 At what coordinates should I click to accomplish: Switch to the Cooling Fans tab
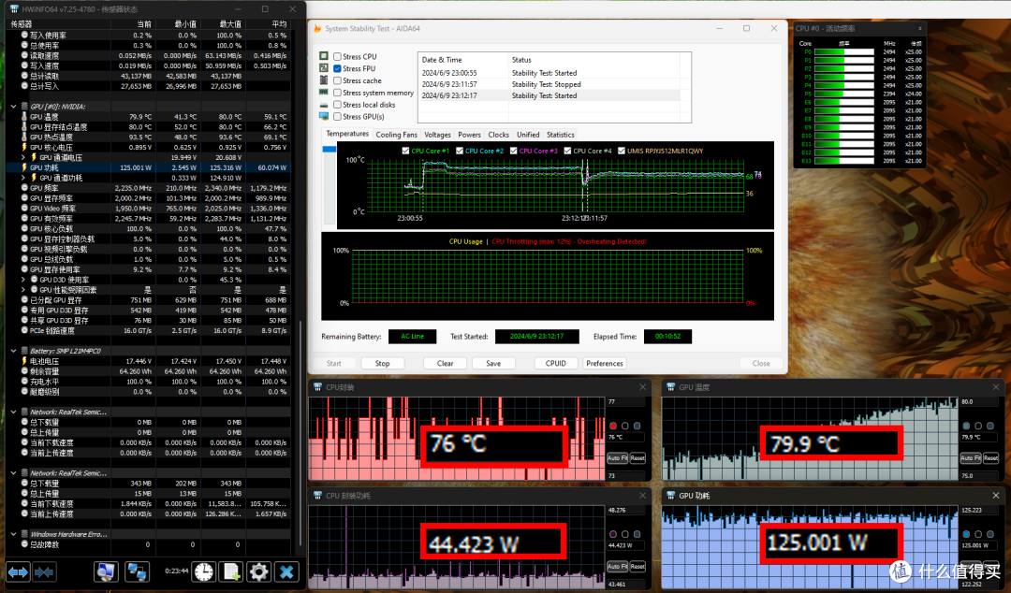[397, 135]
